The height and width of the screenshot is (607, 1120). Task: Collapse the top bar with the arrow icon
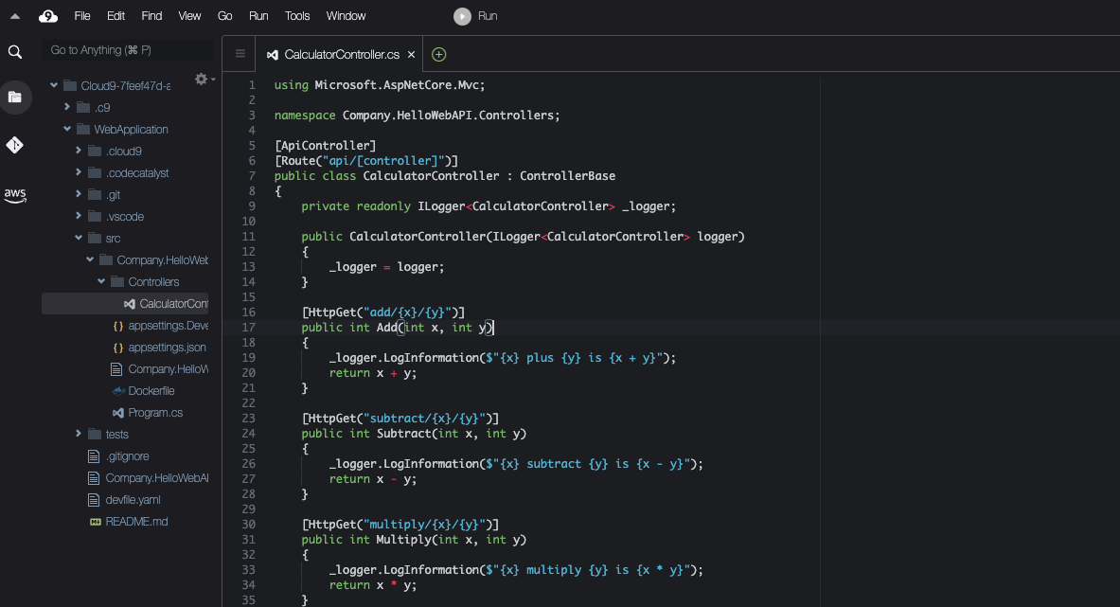click(13, 15)
